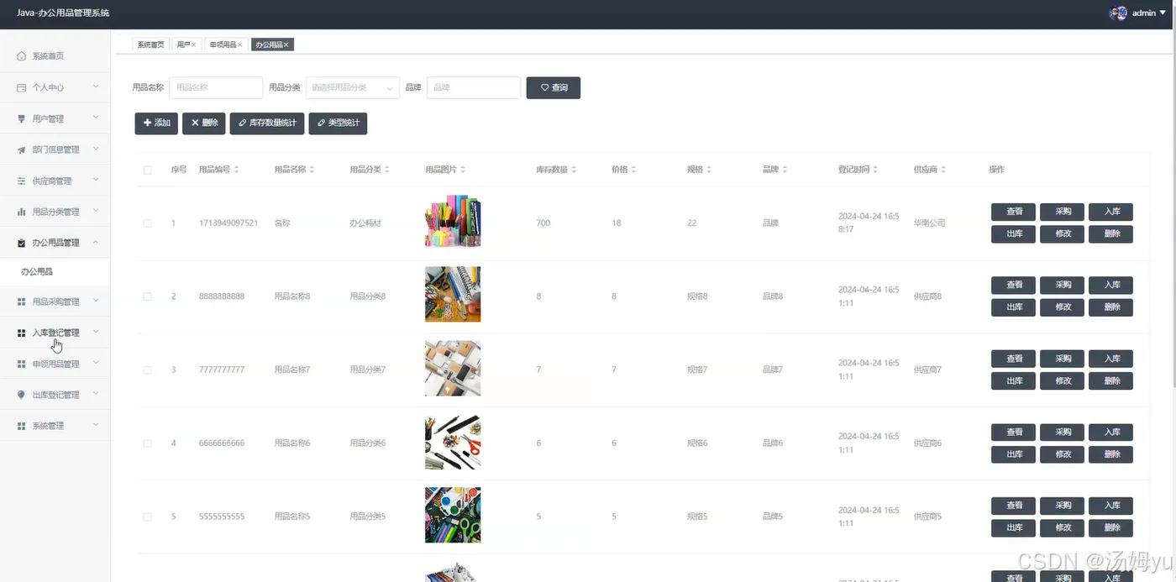Expand 部门信息管理 menu chevron

click(96, 149)
